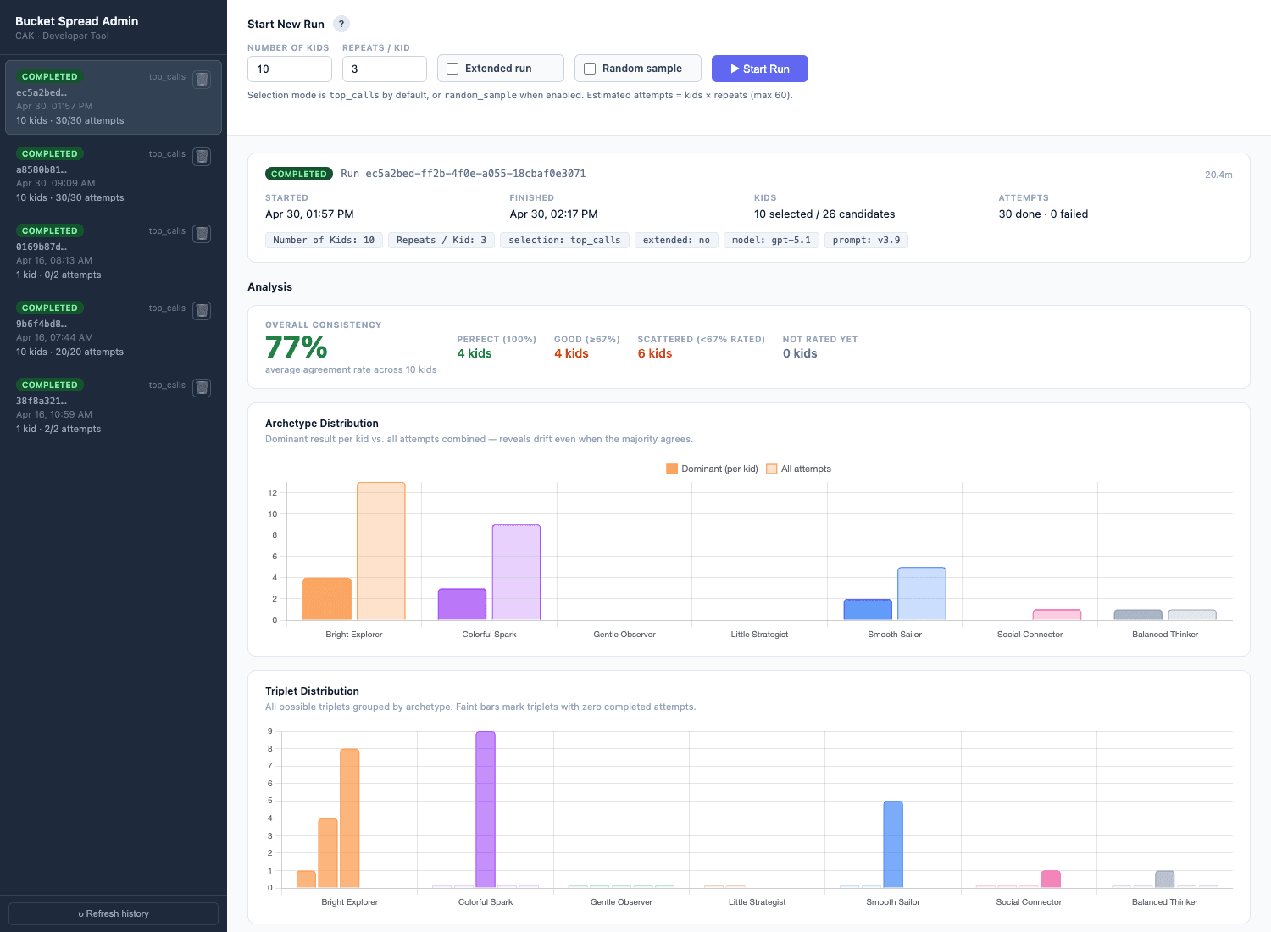Click '30 done · 0 failed' text
1271x932 pixels.
coord(1043,214)
